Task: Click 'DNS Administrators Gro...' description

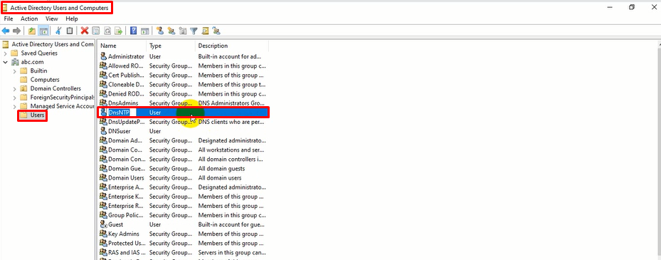Action: tap(232, 103)
